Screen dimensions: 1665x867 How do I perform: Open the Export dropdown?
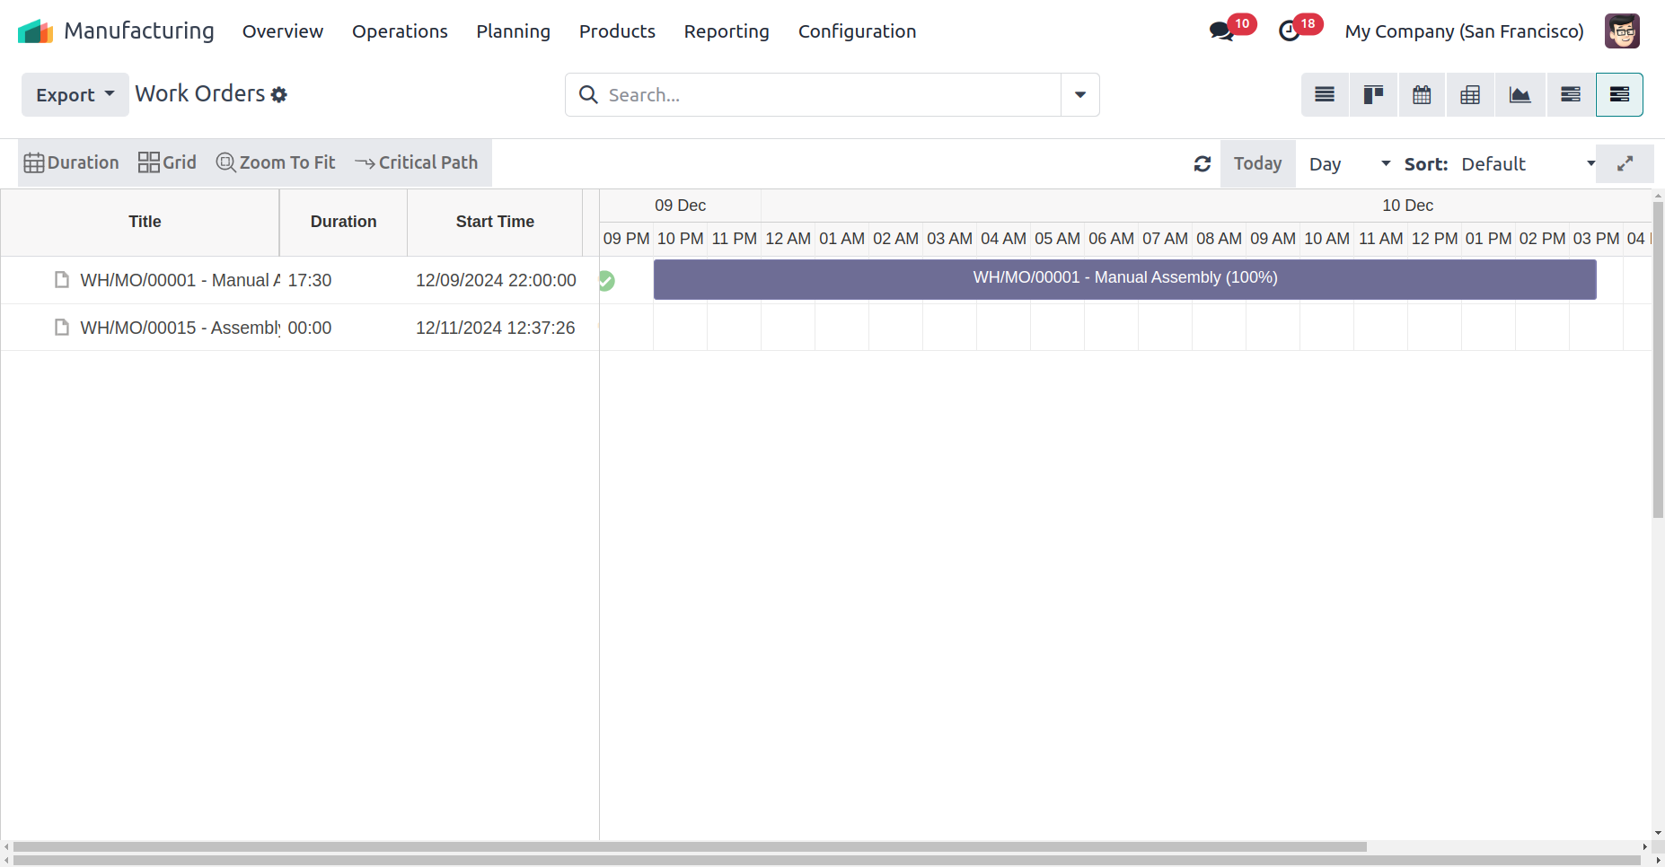click(x=75, y=95)
